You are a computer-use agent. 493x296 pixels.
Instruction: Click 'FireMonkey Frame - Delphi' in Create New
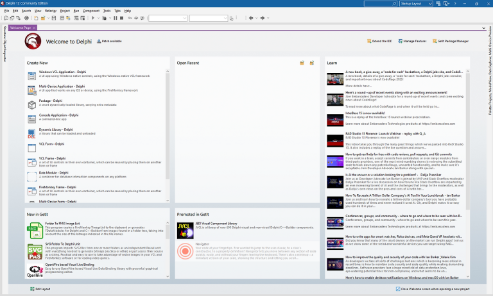click(58, 187)
